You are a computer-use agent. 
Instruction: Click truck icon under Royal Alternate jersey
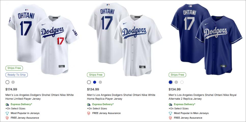pos(170,104)
